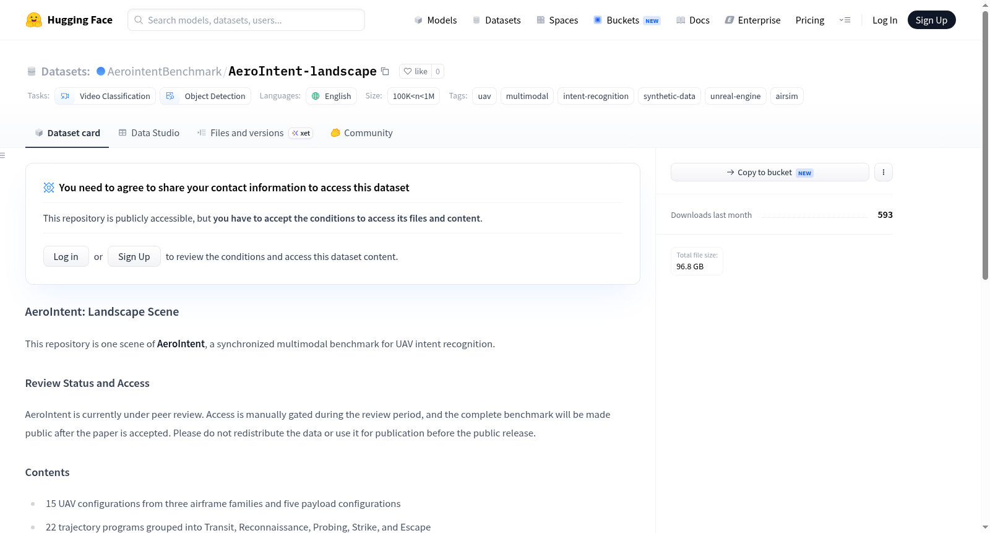
Task: Click the Downloads last month label
Action: [712, 215]
